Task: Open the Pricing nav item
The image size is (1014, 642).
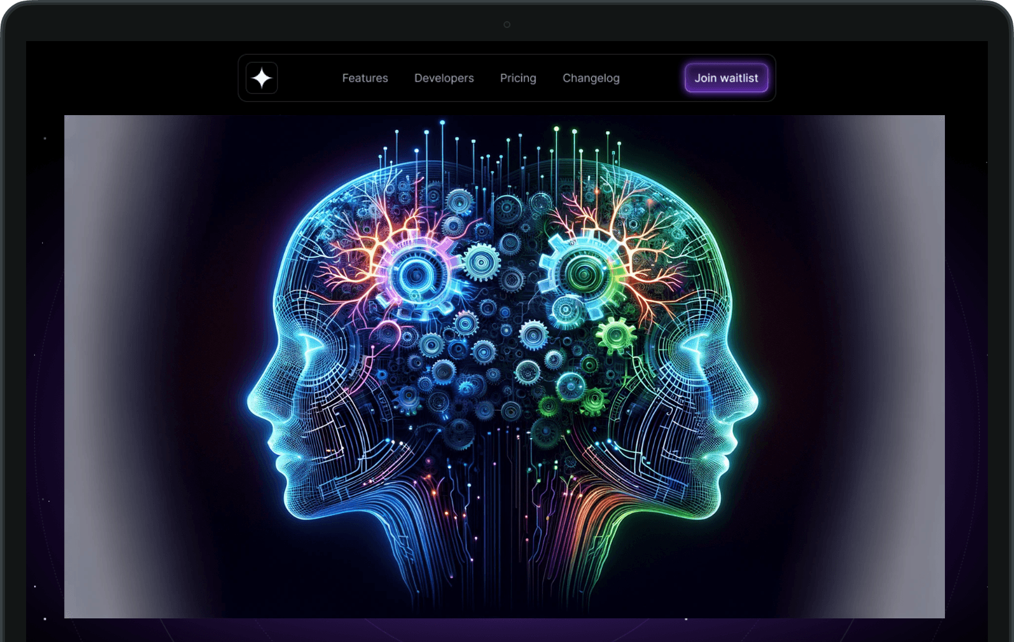Action: click(x=518, y=78)
